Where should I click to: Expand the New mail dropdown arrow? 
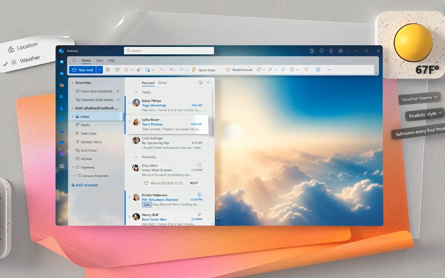click(100, 70)
